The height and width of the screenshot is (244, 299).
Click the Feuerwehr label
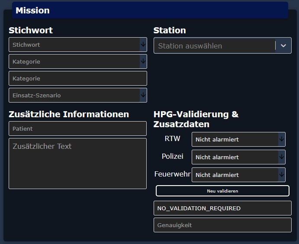click(x=172, y=174)
